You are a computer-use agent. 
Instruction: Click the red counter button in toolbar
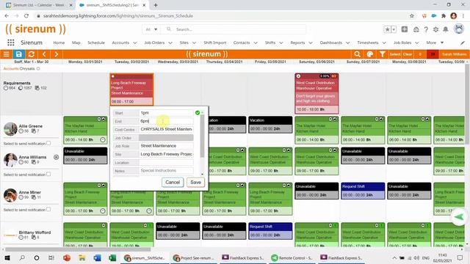coord(433,54)
